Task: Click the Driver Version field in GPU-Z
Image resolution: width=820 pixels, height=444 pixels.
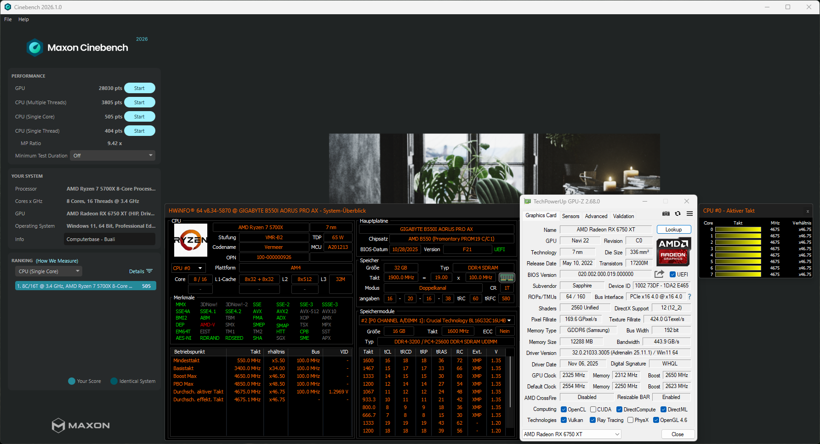Action: pyautogui.click(x=625, y=353)
